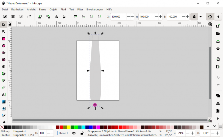The height and width of the screenshot is (137, 223).
Task: Click the Deselect icon
Action: click(21, 17)
